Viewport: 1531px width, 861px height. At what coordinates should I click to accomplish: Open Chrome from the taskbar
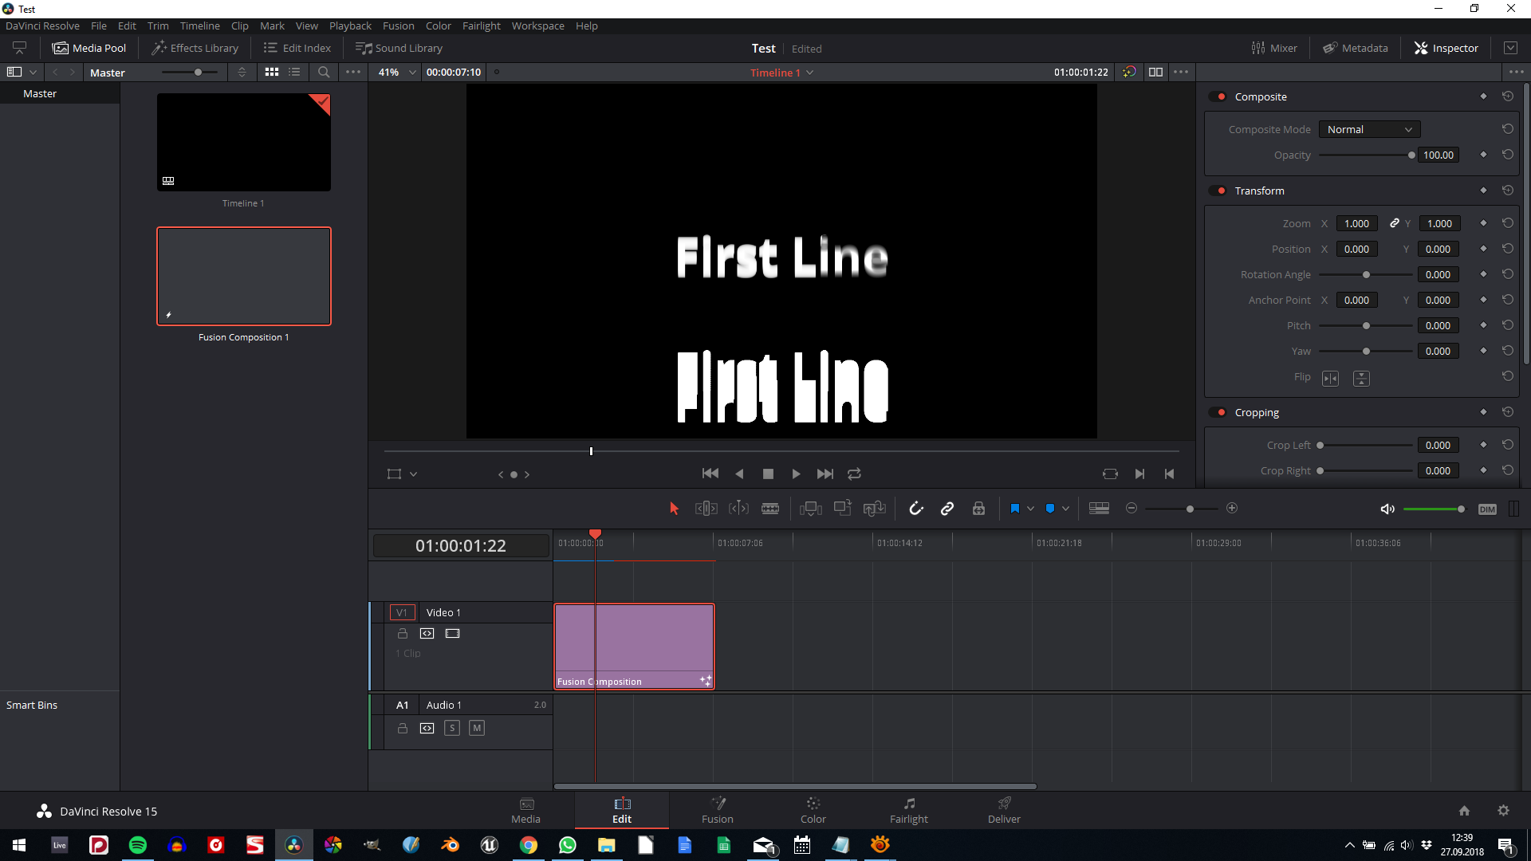[x=528, y=845]
